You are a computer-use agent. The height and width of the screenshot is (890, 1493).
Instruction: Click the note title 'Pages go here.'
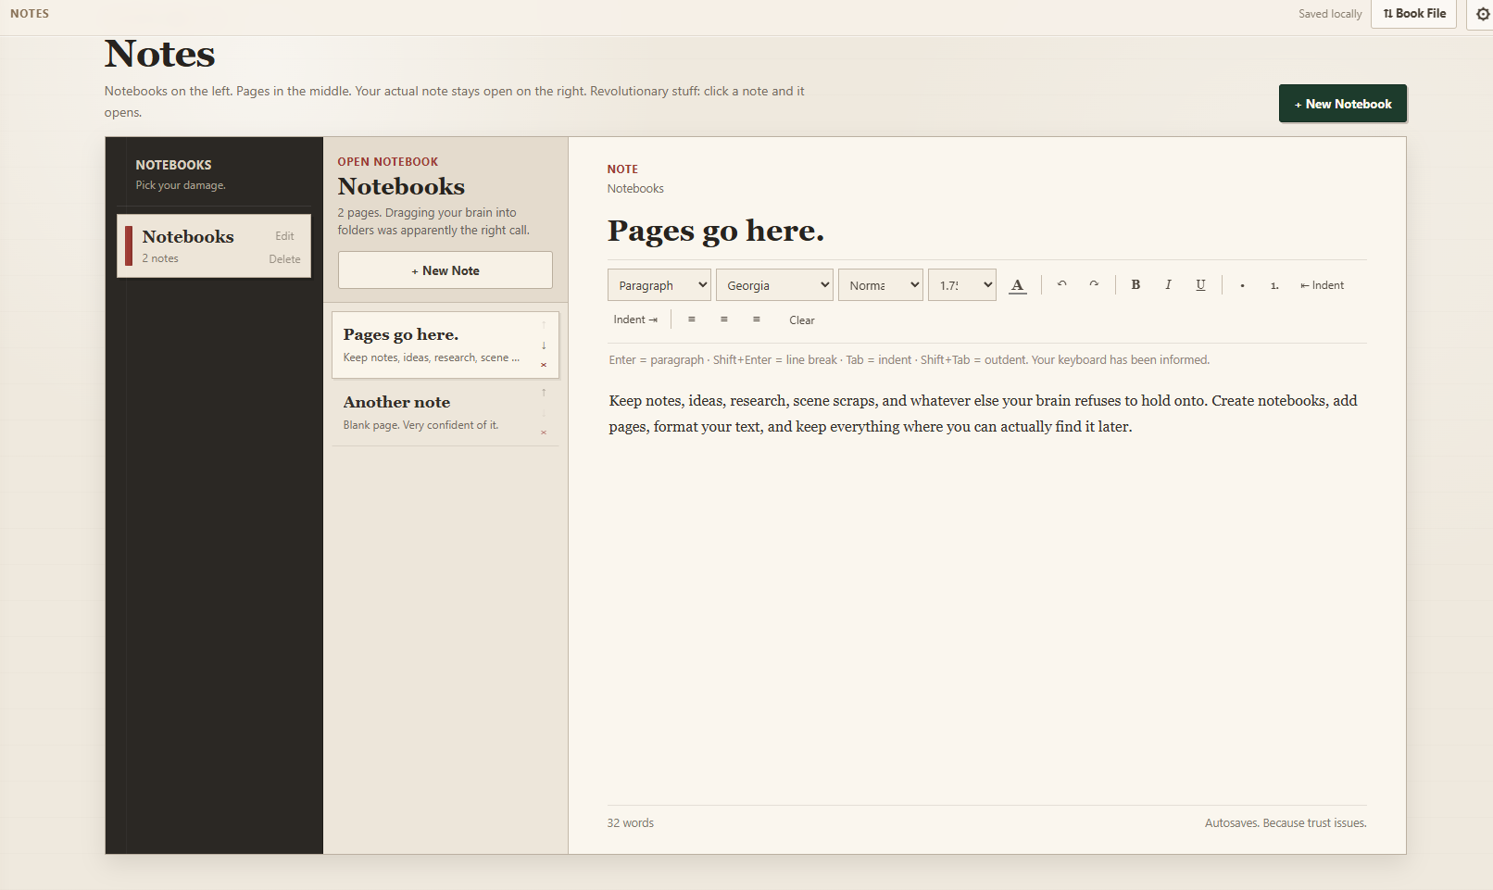click(x=715, y=231)
